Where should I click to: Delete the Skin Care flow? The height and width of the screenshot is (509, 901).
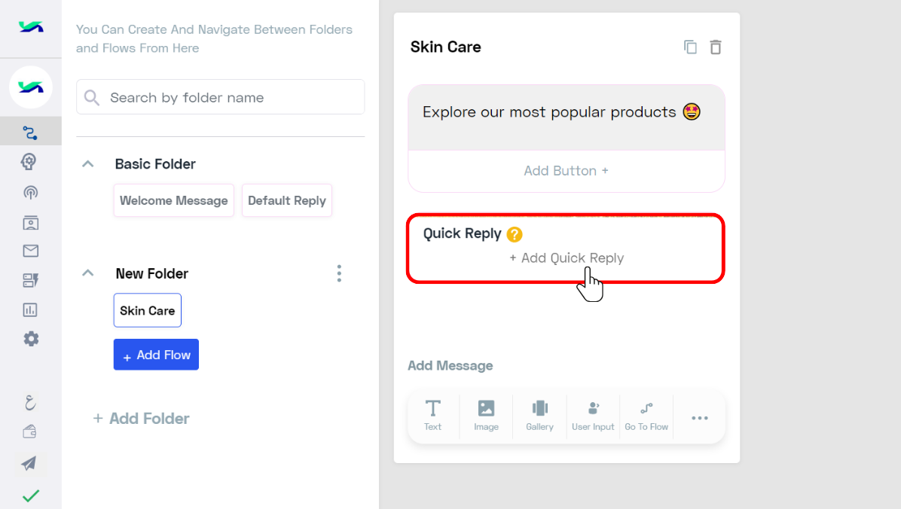coord(716,47)
